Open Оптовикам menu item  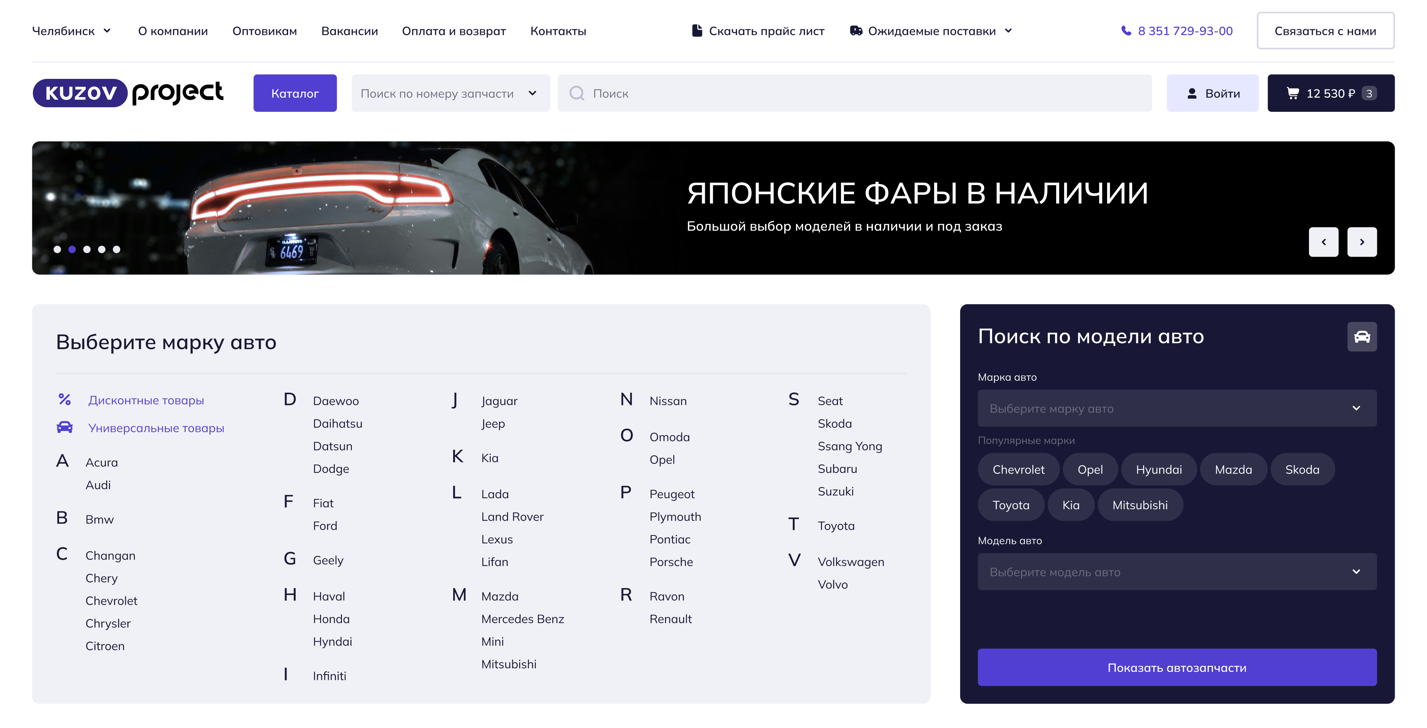click(x=264, y=31)
